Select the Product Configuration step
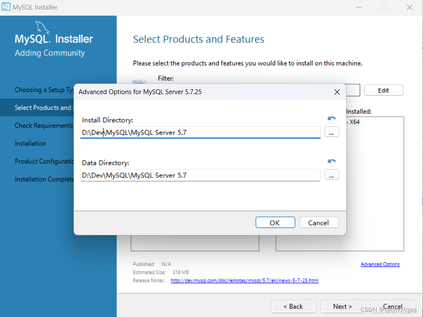Viewport: 423px width, 317px height. coord(44,161)
